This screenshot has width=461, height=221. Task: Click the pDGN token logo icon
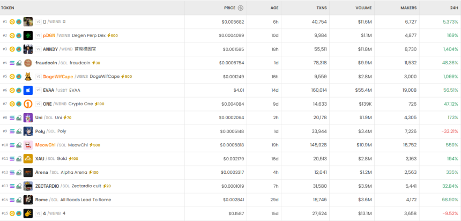click(x=28, y=35)
